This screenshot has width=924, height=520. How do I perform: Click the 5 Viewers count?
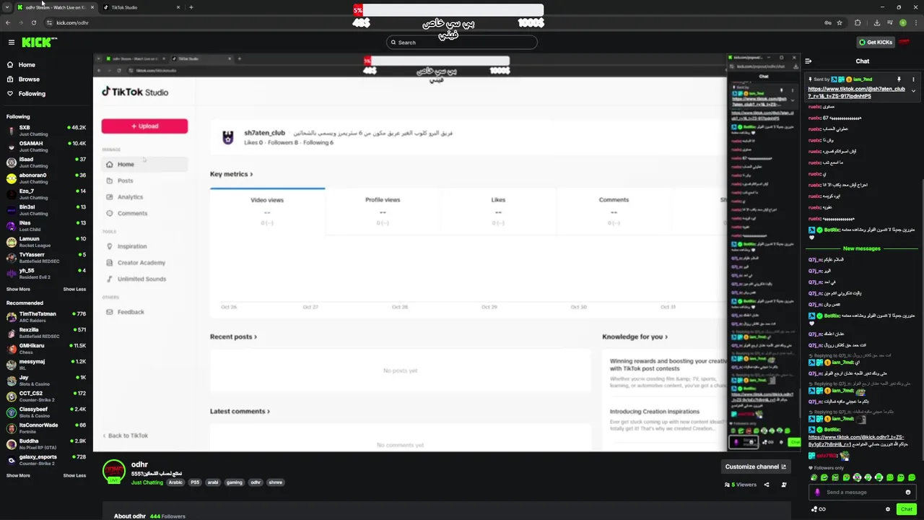[x=741, y=485]
